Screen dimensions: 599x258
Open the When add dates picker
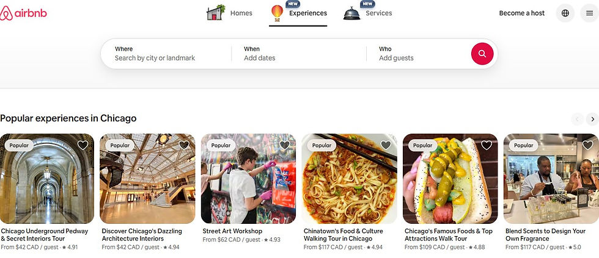(x=299, y=54)
